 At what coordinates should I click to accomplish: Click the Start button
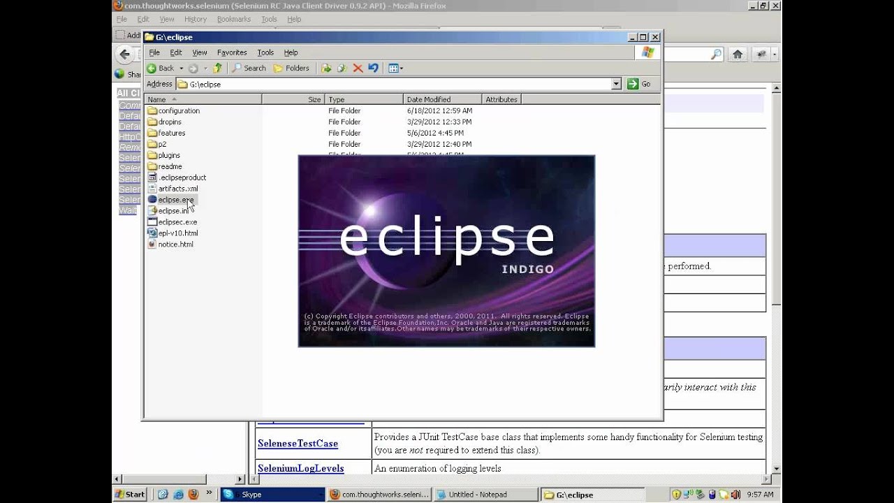(130, 495)
